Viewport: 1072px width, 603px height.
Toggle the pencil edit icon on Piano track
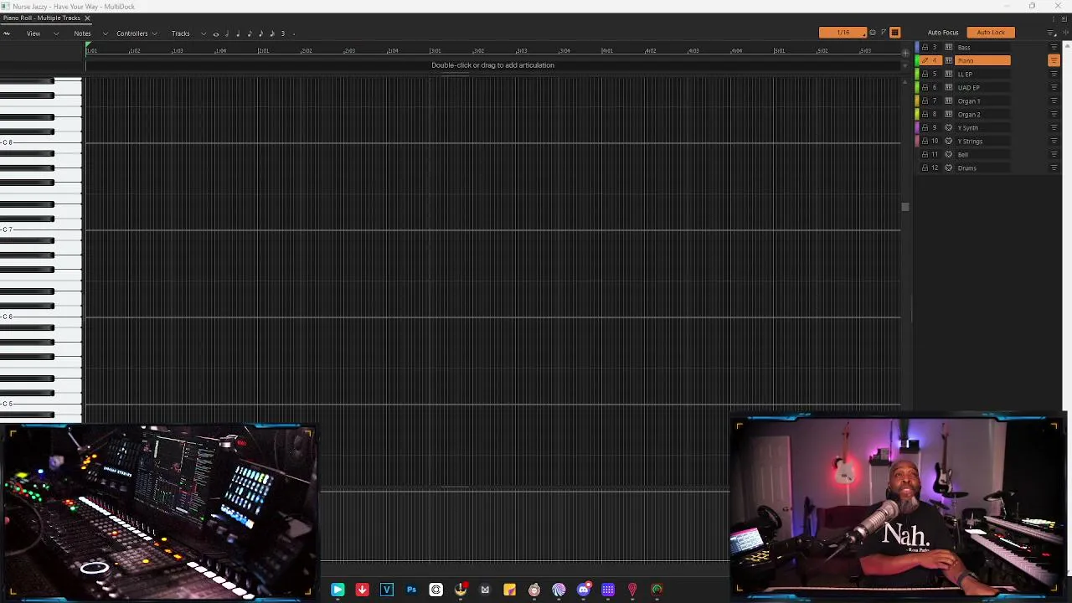pos(925,60)
